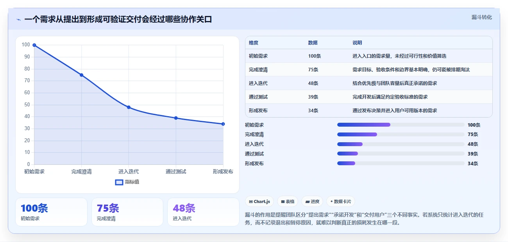Click the 34条 value beside 形成发布 bar
The image size is (508, 242).
coord(473,163)
